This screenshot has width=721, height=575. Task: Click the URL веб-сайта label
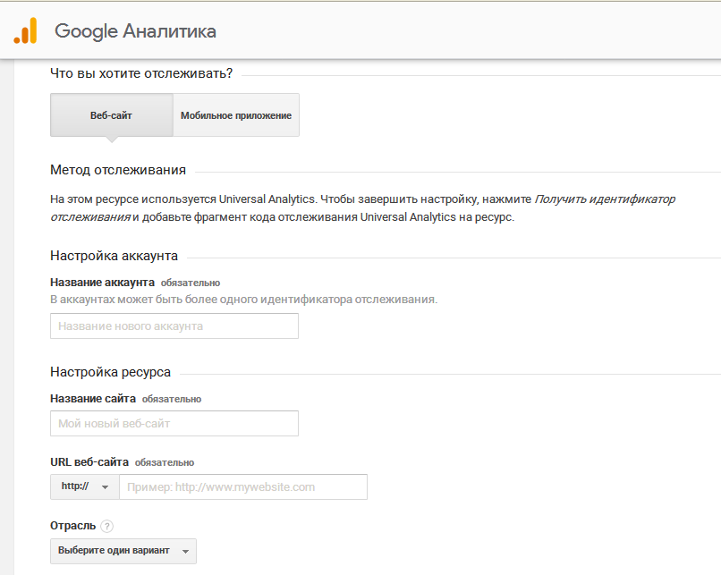click(89, 462)
